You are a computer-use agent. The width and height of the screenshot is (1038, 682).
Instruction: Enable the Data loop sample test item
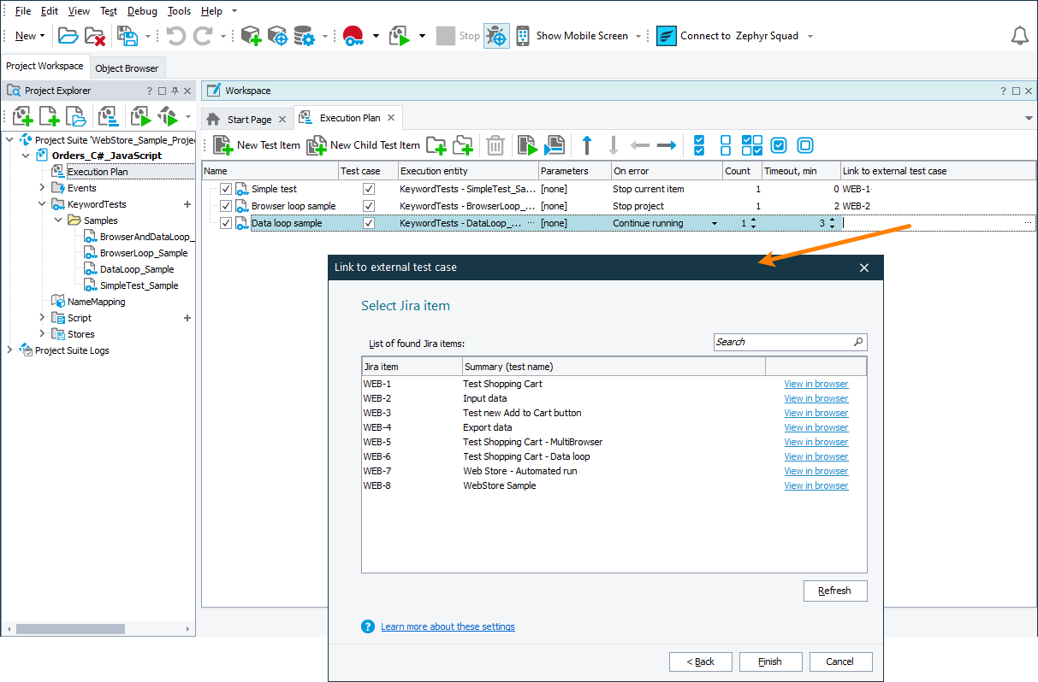pos(225,223)
